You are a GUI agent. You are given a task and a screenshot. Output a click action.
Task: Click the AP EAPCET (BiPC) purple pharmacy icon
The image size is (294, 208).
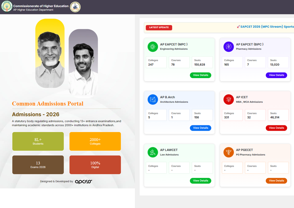tap(229, 47)
